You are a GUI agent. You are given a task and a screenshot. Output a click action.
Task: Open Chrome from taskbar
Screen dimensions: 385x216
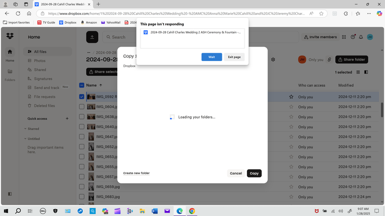pyautogui.click(x=192, y=211)
